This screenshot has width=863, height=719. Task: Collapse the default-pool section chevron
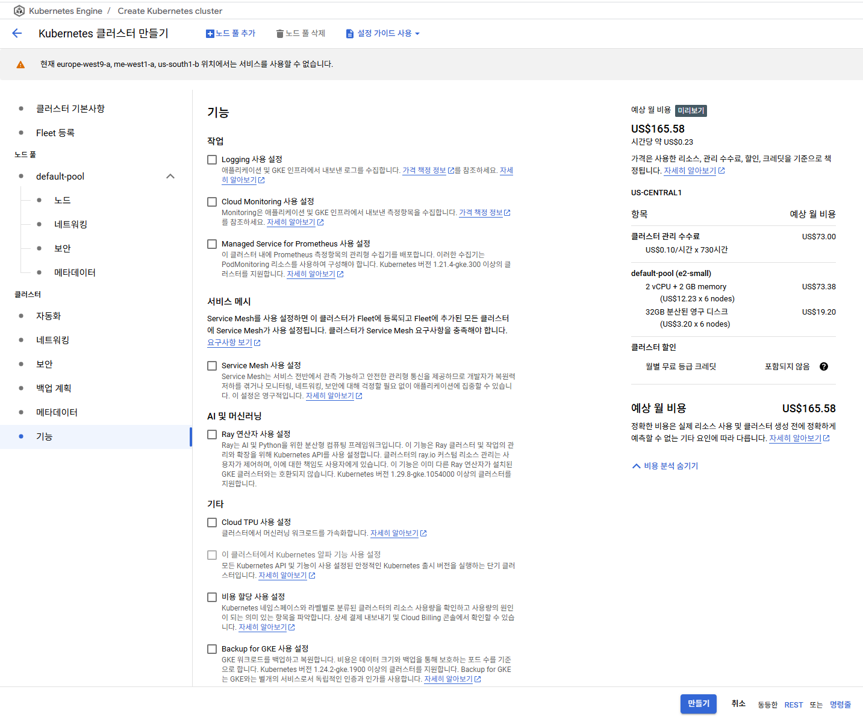pos(170,177)
